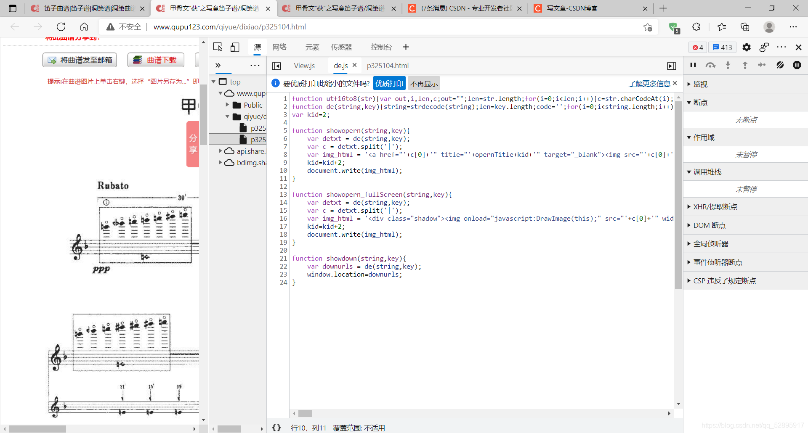The width and height of the screenshot is (808, 433).
Task: Click pretty print braces icon
Action: pyautogui.click(x=276, y=428)
